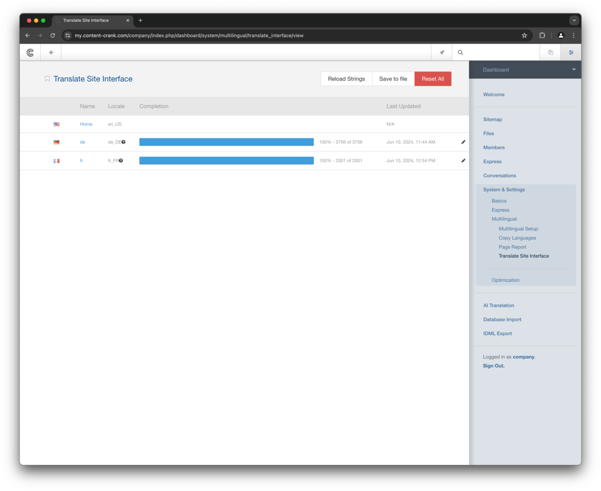Click the red Reset All button

pos(433,79)
